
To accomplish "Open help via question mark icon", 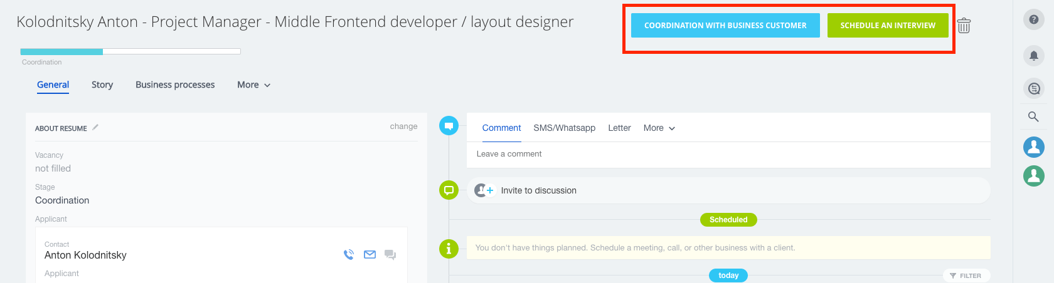I will pos(1034,19).
